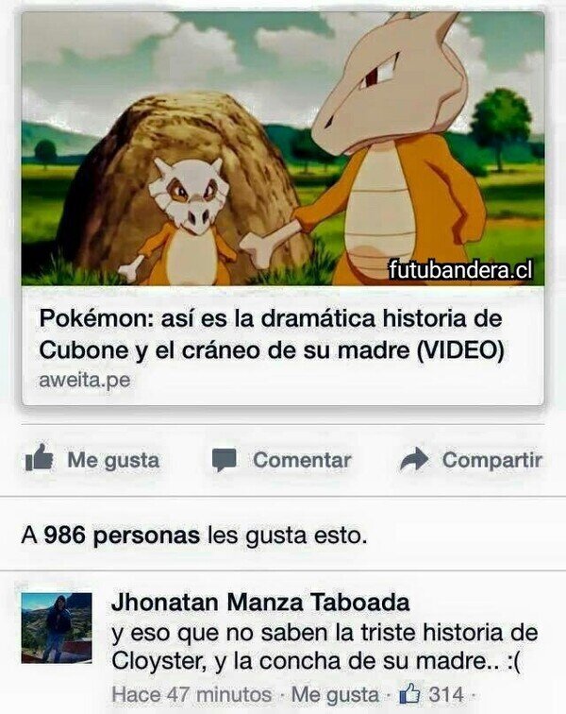Click the Hace 47 minutos timestamp
The width and height of the screenshot is (566, 714).
[x=191, y=695]
